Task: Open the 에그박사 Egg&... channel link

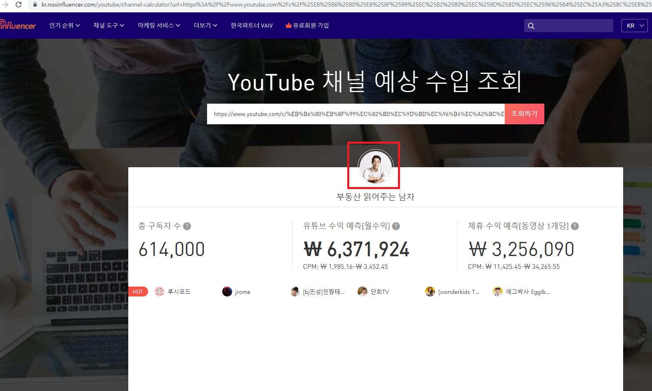Action: [x=528, y=292]
